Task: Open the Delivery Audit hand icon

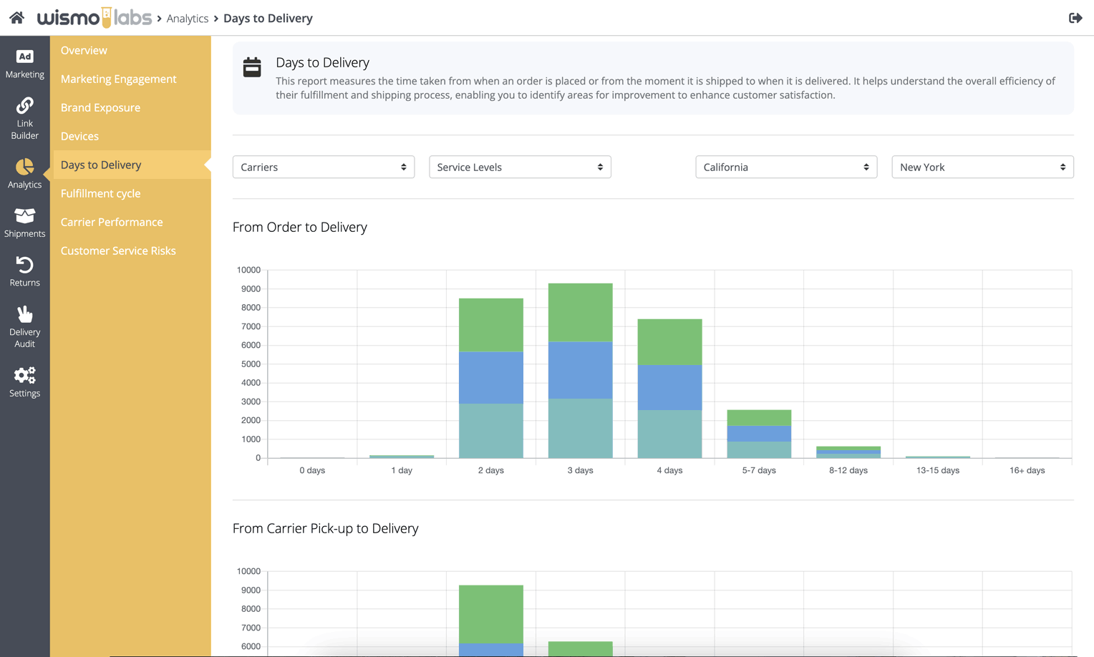Action: 25,314
